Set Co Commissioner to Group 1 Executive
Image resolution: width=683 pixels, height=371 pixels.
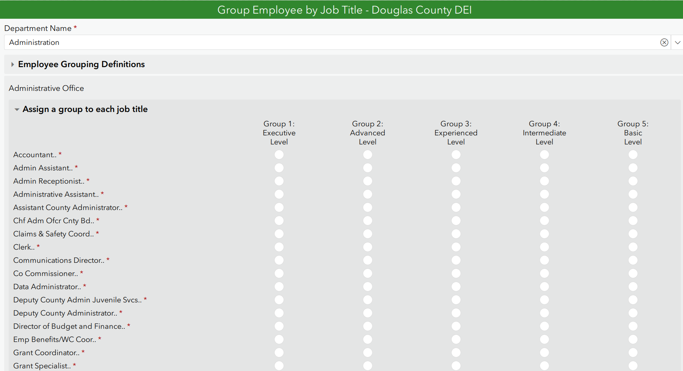tap(279, 273)
